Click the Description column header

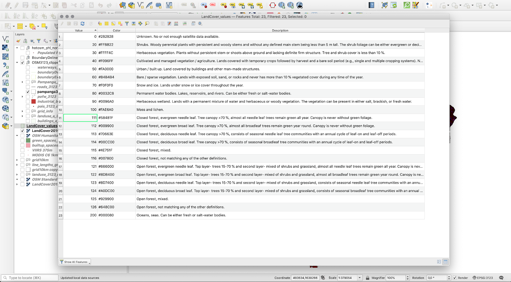coord(280,31)
